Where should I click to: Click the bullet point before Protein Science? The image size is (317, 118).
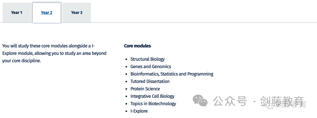(126, 89)
